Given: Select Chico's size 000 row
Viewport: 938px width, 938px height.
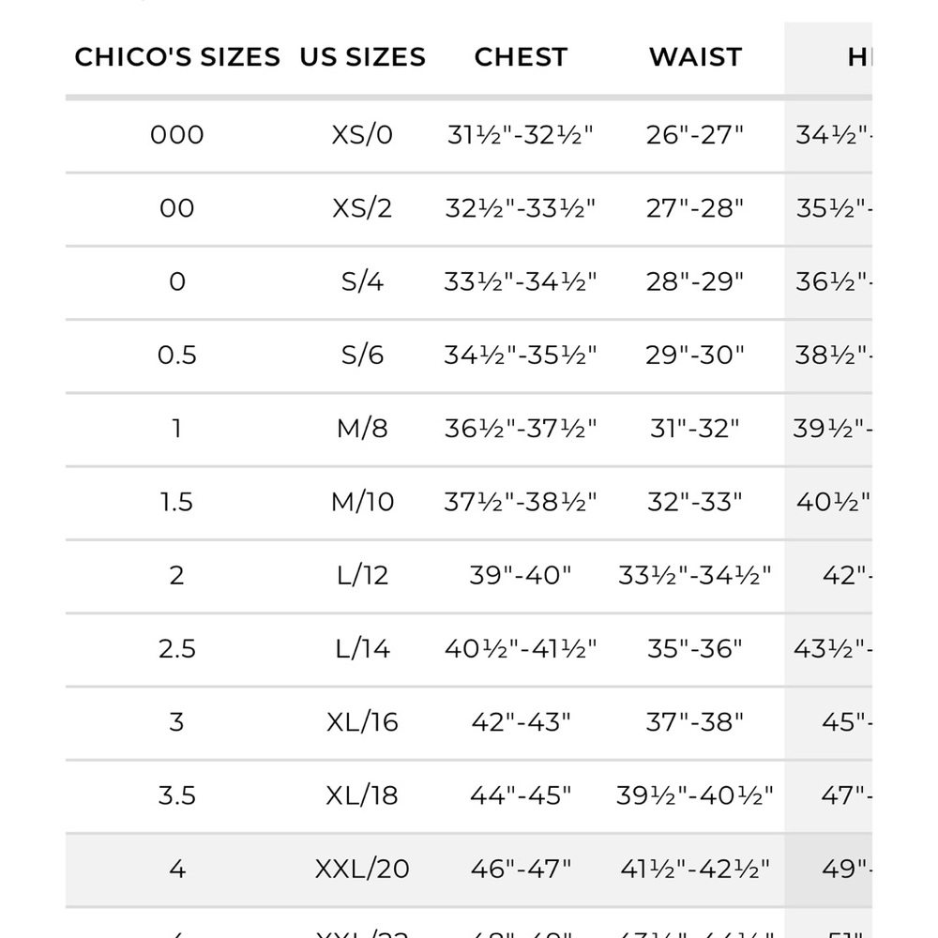Looking at the screenshot, I should (468, 135).
